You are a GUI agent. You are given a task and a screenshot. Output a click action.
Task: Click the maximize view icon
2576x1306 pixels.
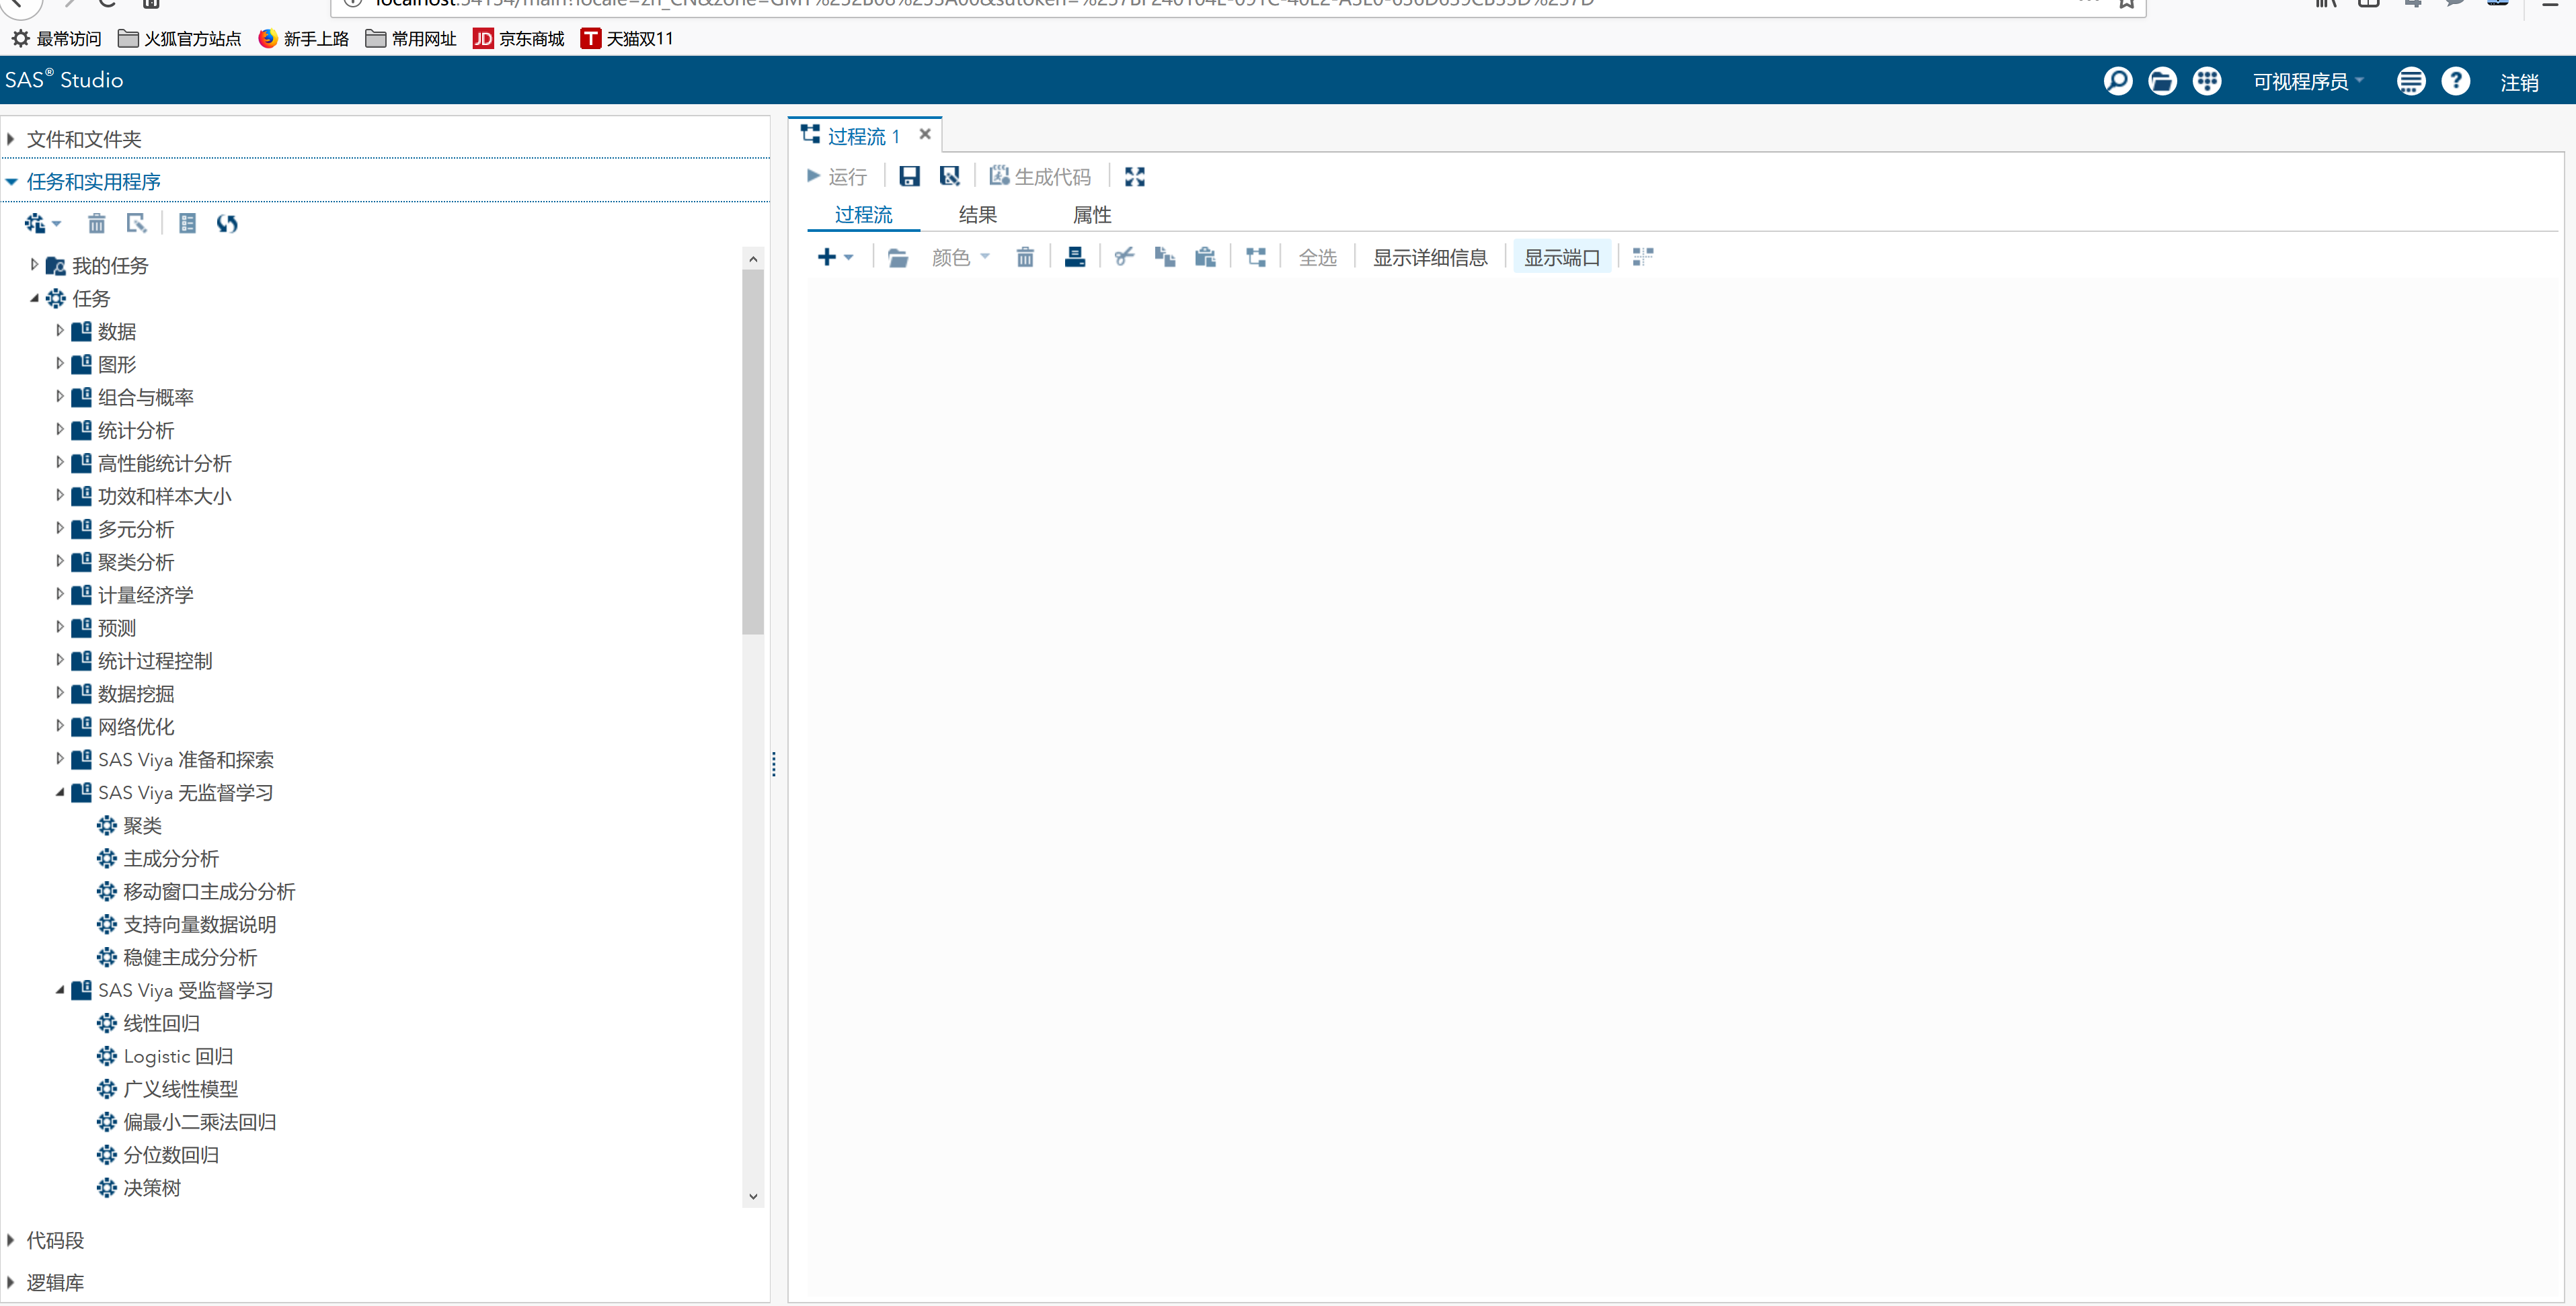(1134, 177)
